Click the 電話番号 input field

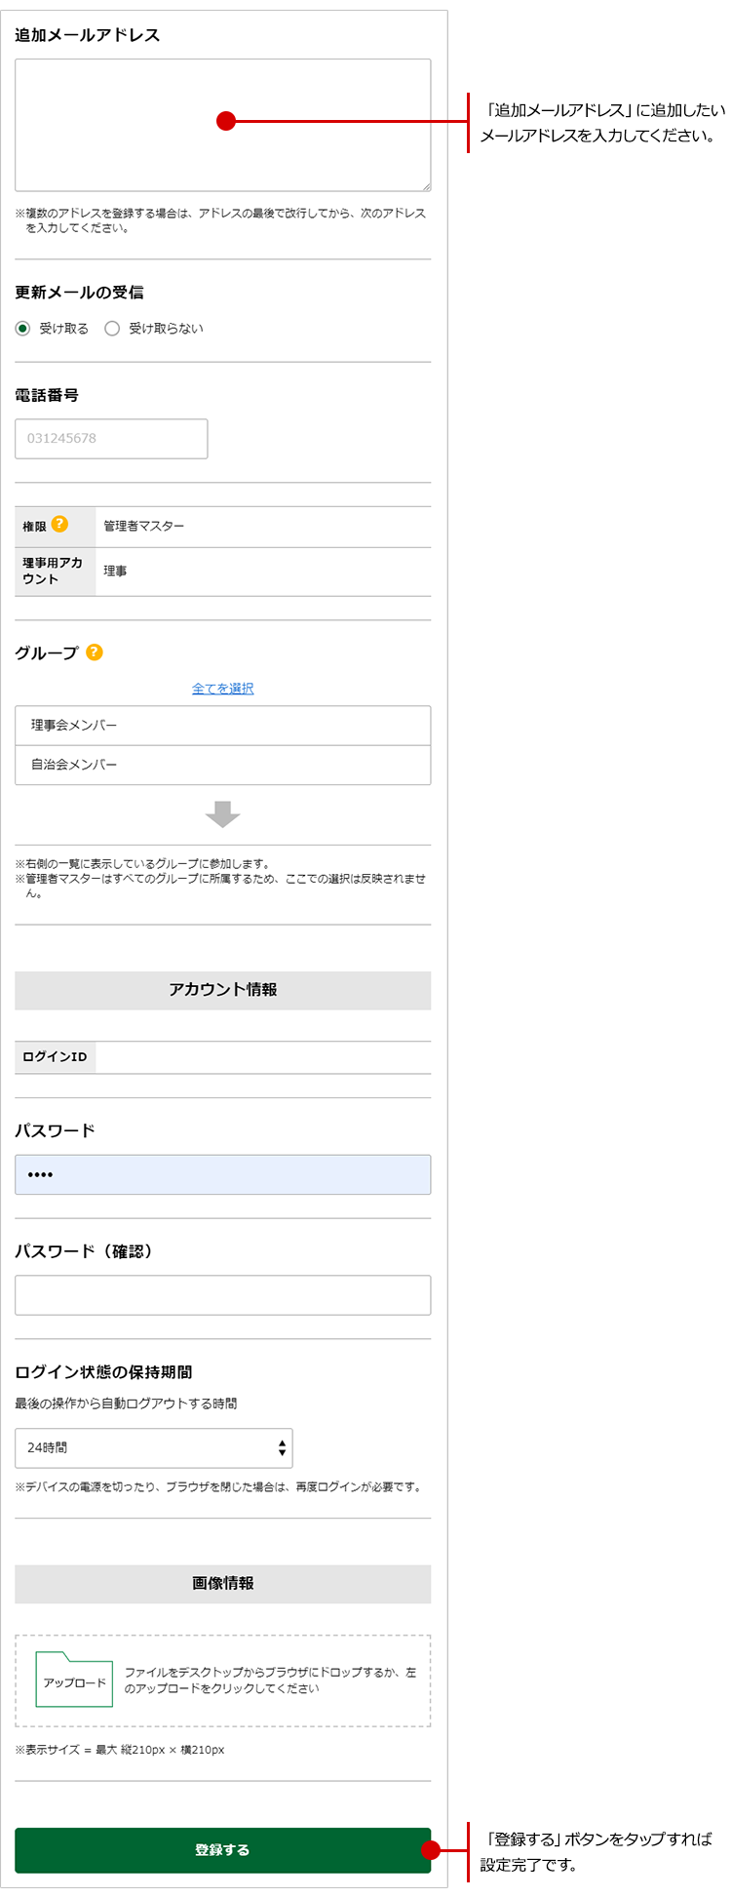tap(111, 439)
